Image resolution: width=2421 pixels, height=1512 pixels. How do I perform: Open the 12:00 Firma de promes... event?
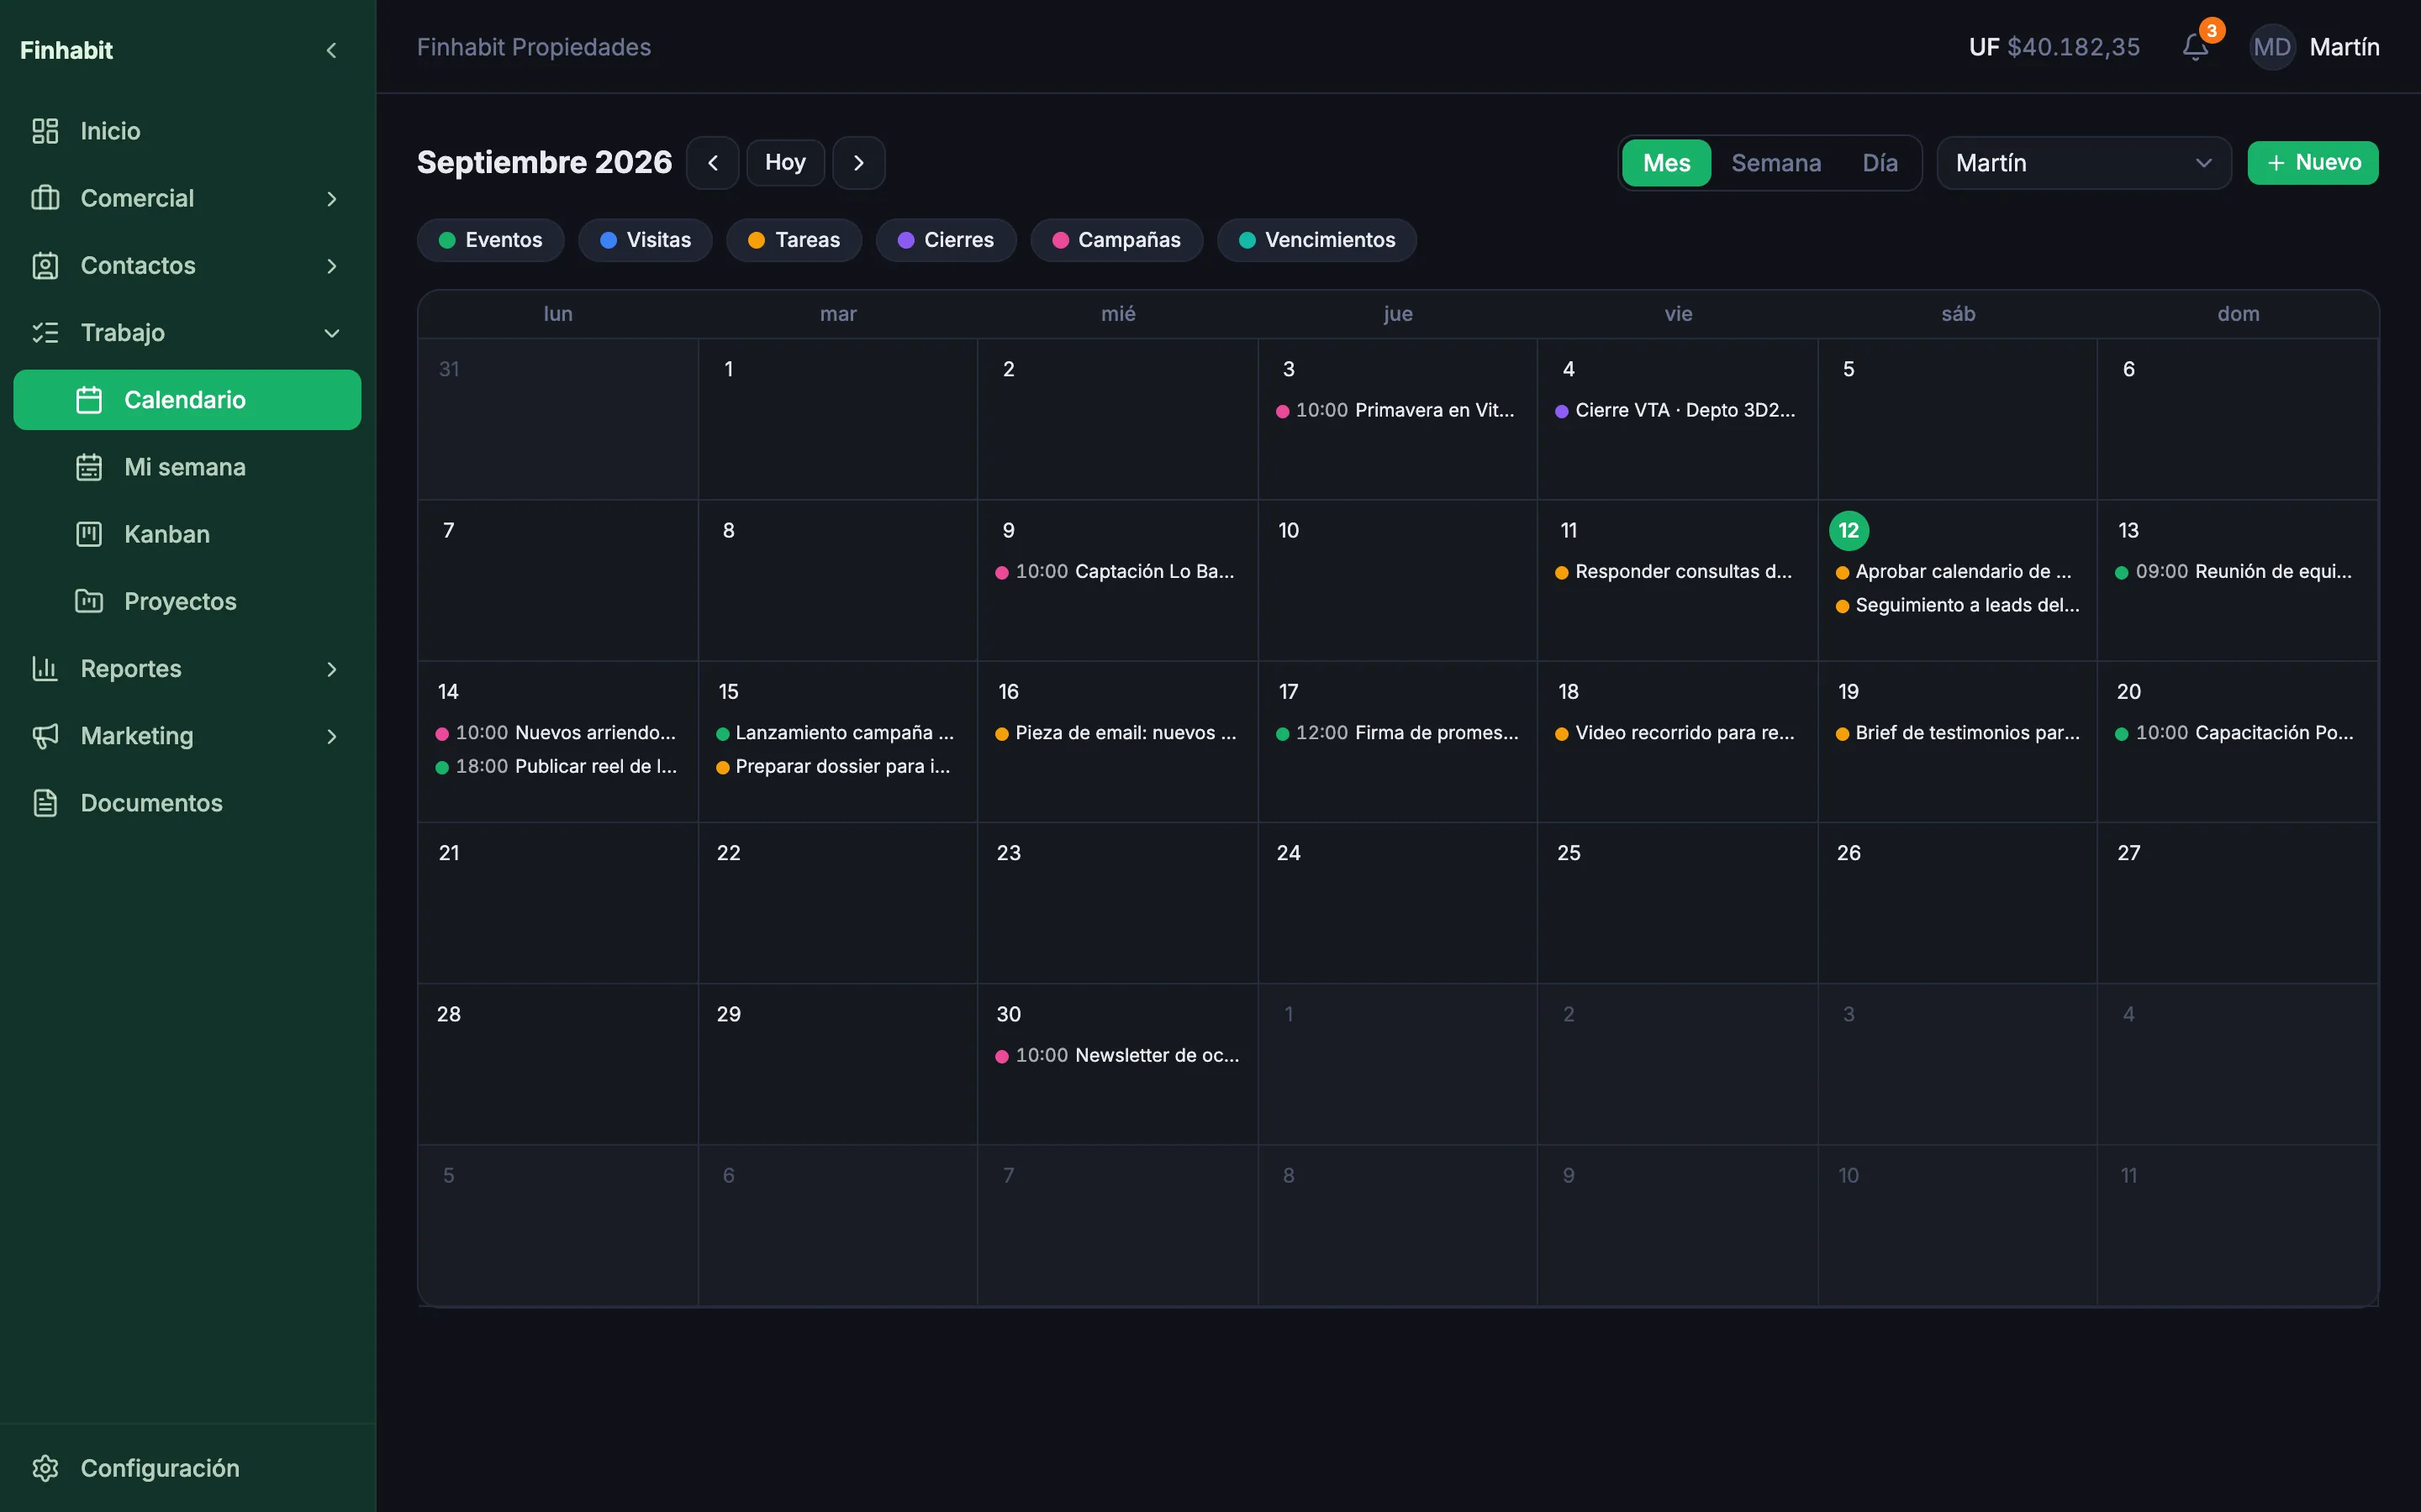click(x=1398, y=733)
